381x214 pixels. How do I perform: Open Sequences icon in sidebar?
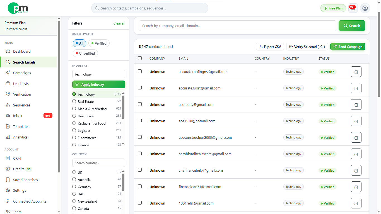(8, 105)
